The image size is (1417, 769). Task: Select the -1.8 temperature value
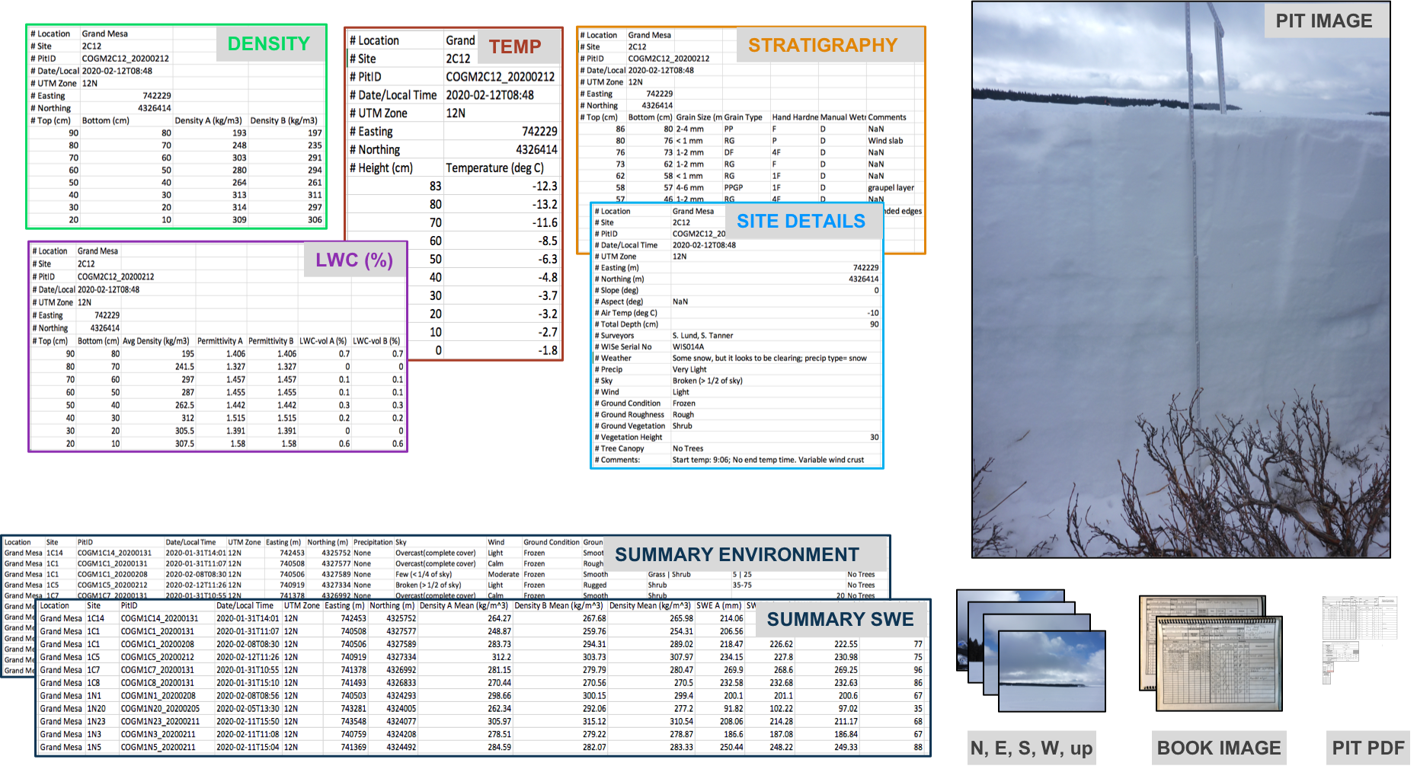pyautogui.click(x=548, y=350)
